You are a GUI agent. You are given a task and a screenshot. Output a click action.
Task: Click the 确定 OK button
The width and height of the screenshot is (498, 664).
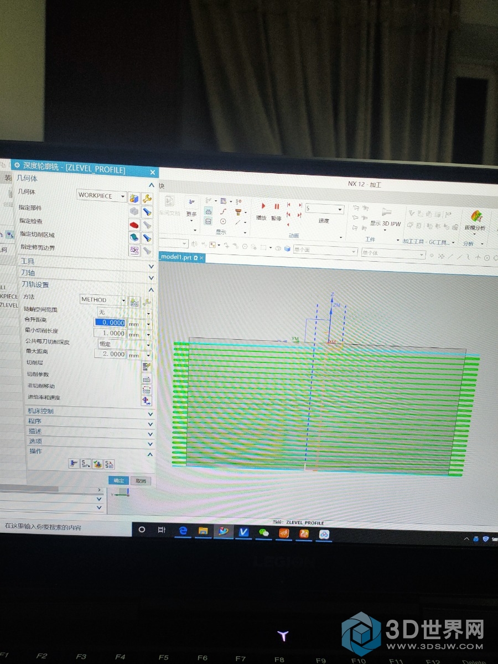pyautogui.click(x=118, y=481)
